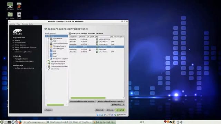Select the RAID tree item

(55, 41)
